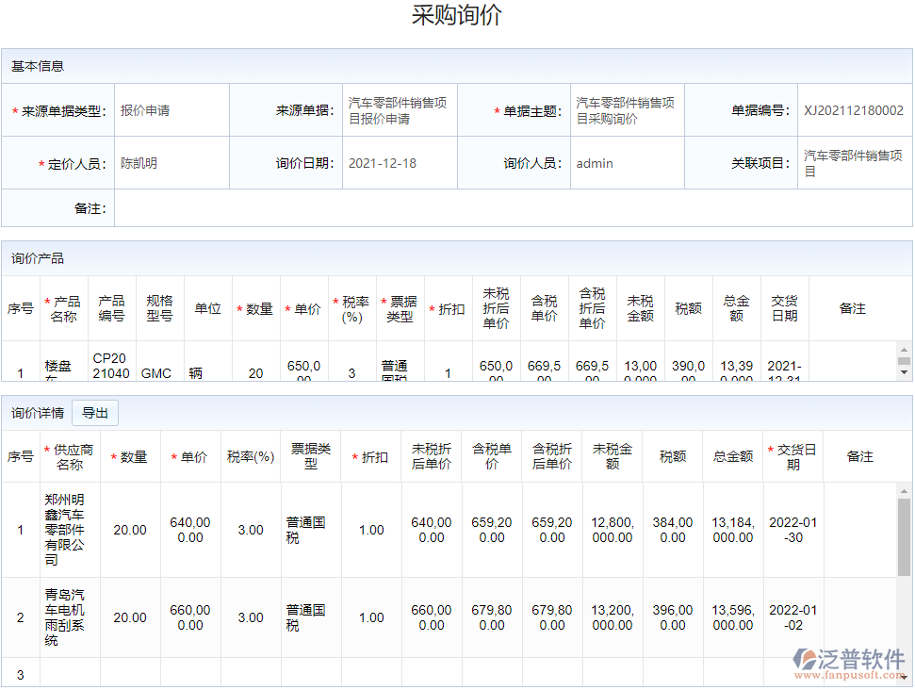Click the scroll-down arrow in 询价产品 table
The width and height of the screenshot is (915, 690).
point(904,372)
